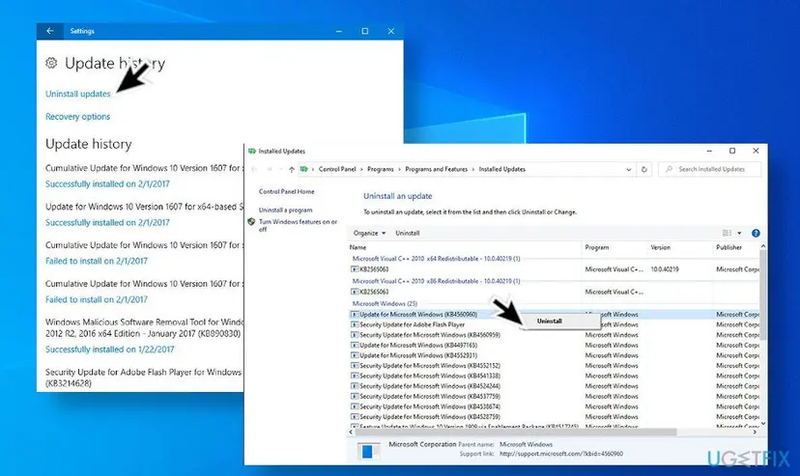800x476 pixels.
Task: Click Uninstall in the toolbar
Action: tap(408, 233)
